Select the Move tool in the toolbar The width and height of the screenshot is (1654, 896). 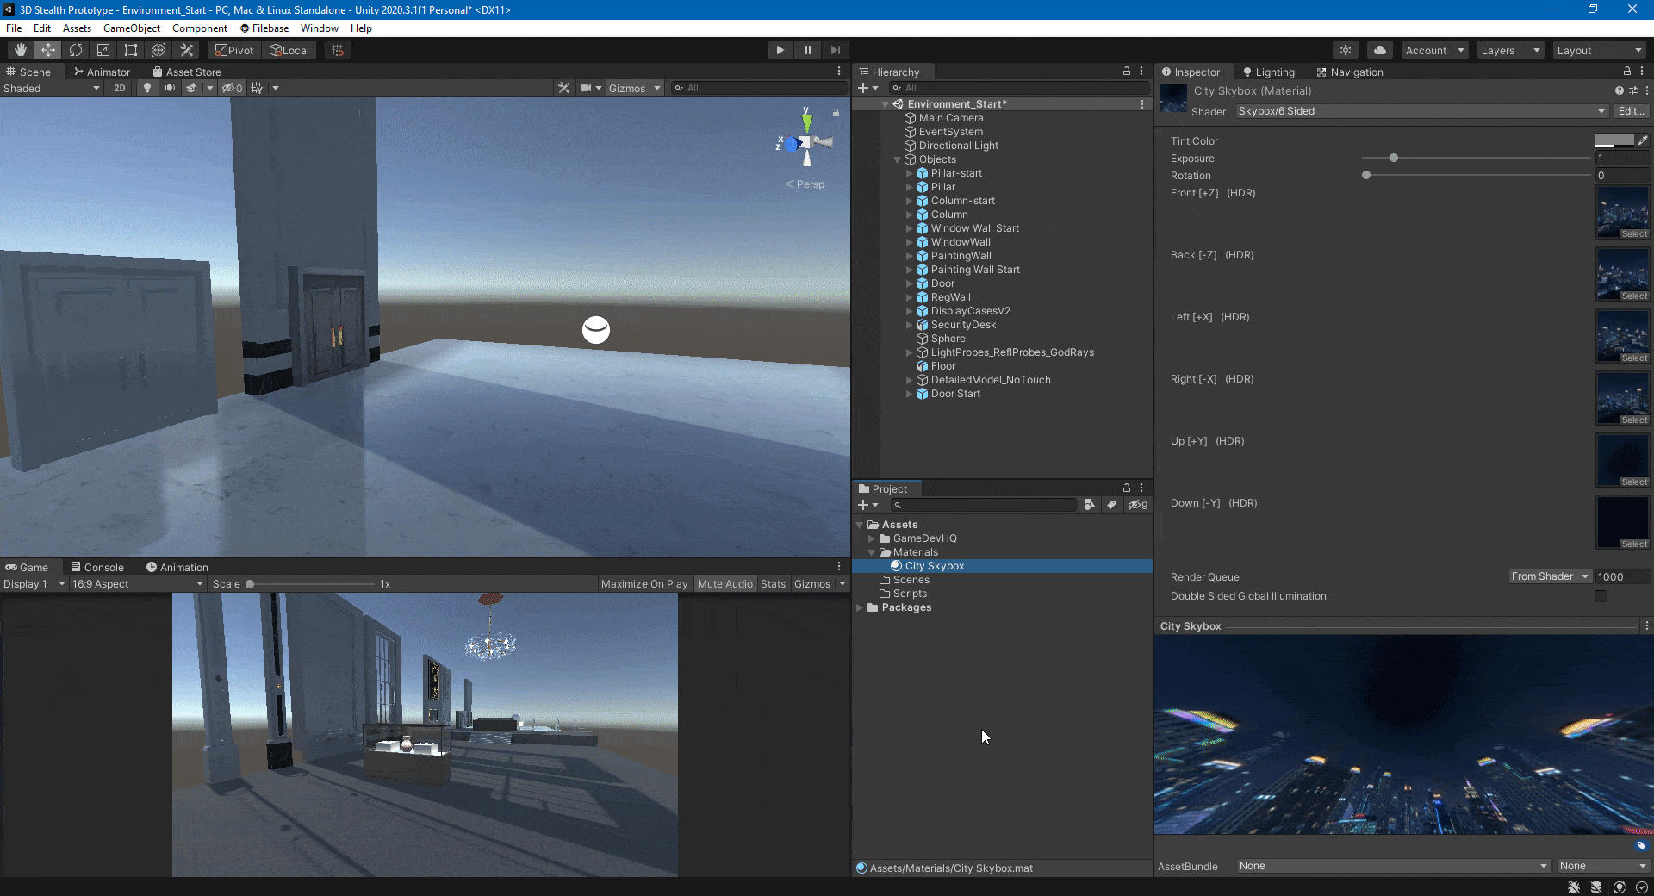[x=47, y=50]
